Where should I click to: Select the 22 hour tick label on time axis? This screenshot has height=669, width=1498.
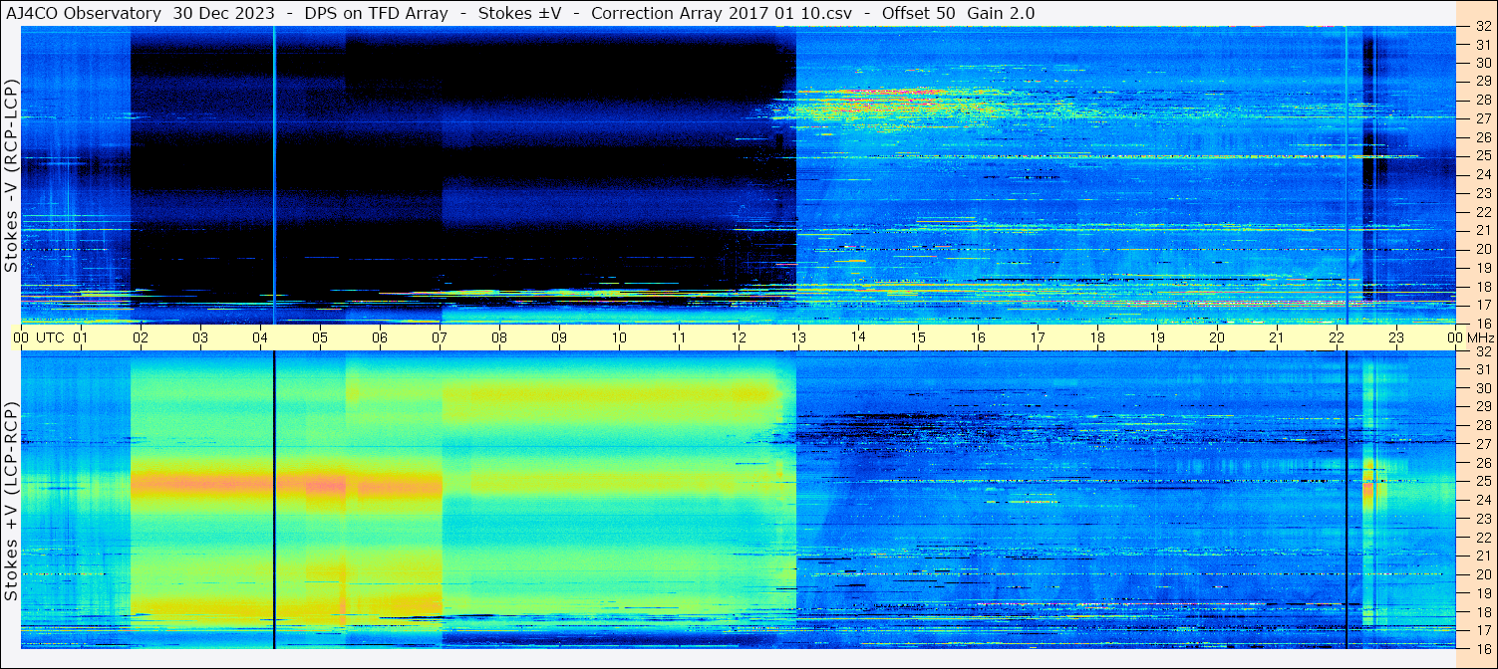click(1337, 337)
